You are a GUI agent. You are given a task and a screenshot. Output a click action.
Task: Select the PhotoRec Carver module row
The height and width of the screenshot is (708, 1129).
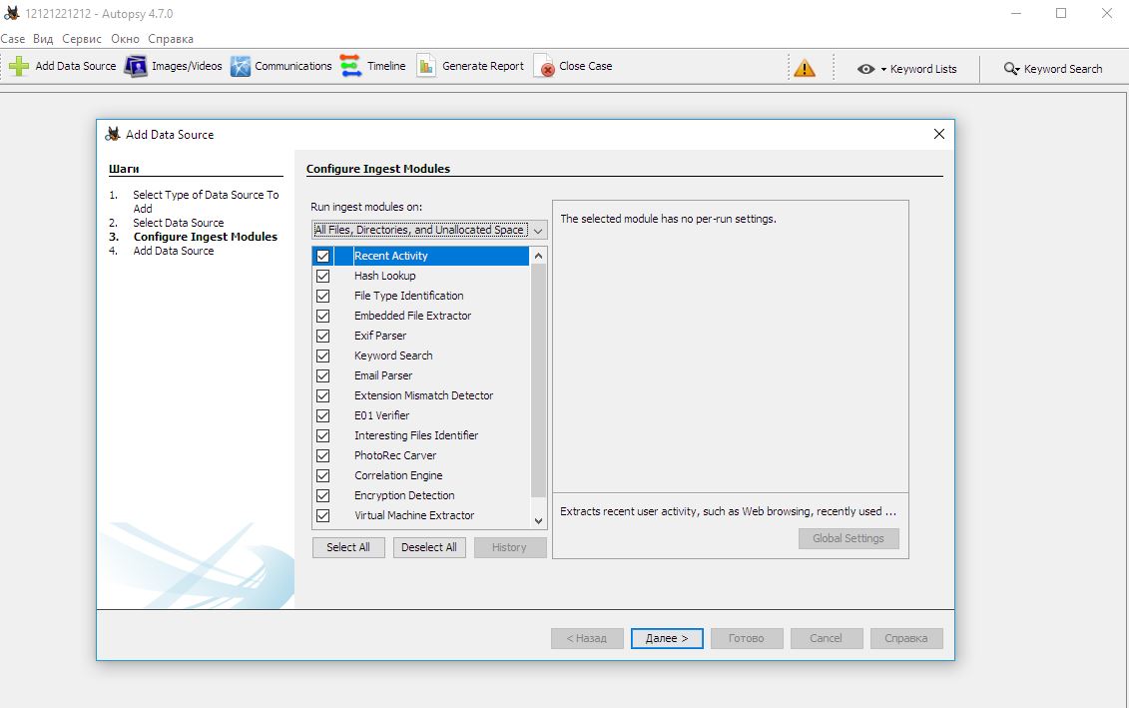(x=420, y=456)
